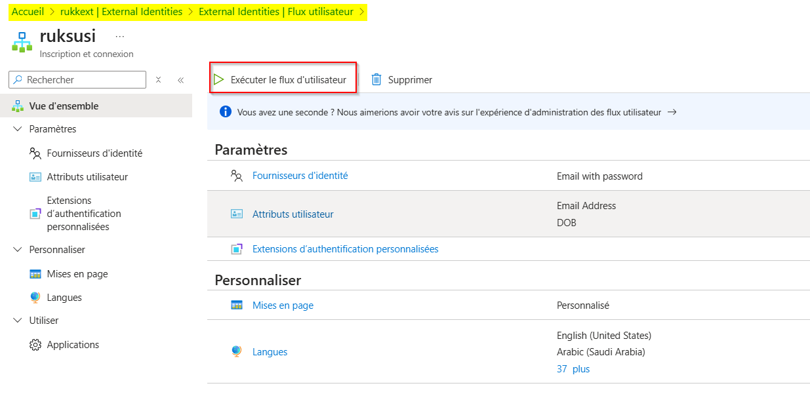Clear the sidebar search with X

pos(158,80)
